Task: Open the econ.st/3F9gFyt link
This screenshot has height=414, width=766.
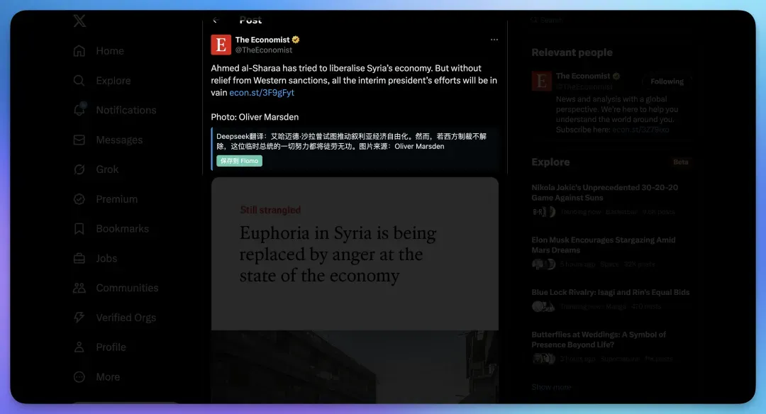Action: pyautogui.click(x=262, y=93)
